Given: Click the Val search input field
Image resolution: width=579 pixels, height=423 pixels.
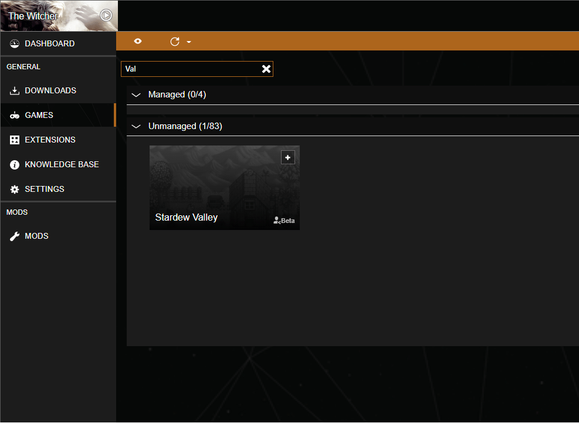Looking at the screenshot, I should click(188, 69).
